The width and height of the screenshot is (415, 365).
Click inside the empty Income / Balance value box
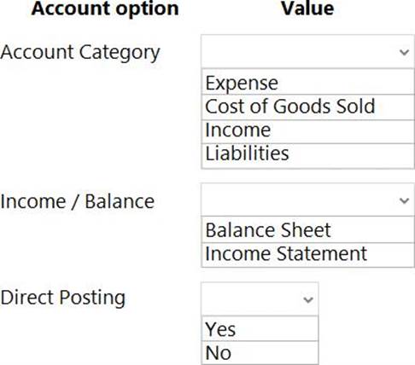(x=307, y=200)
